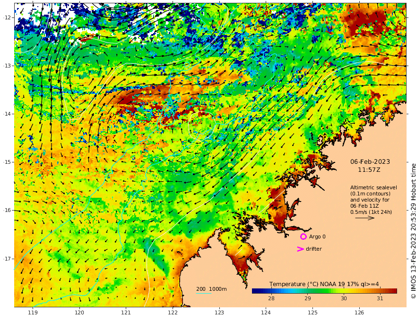
Task: Click the temperature color scale bar
Action: click(x=324, y=291)
